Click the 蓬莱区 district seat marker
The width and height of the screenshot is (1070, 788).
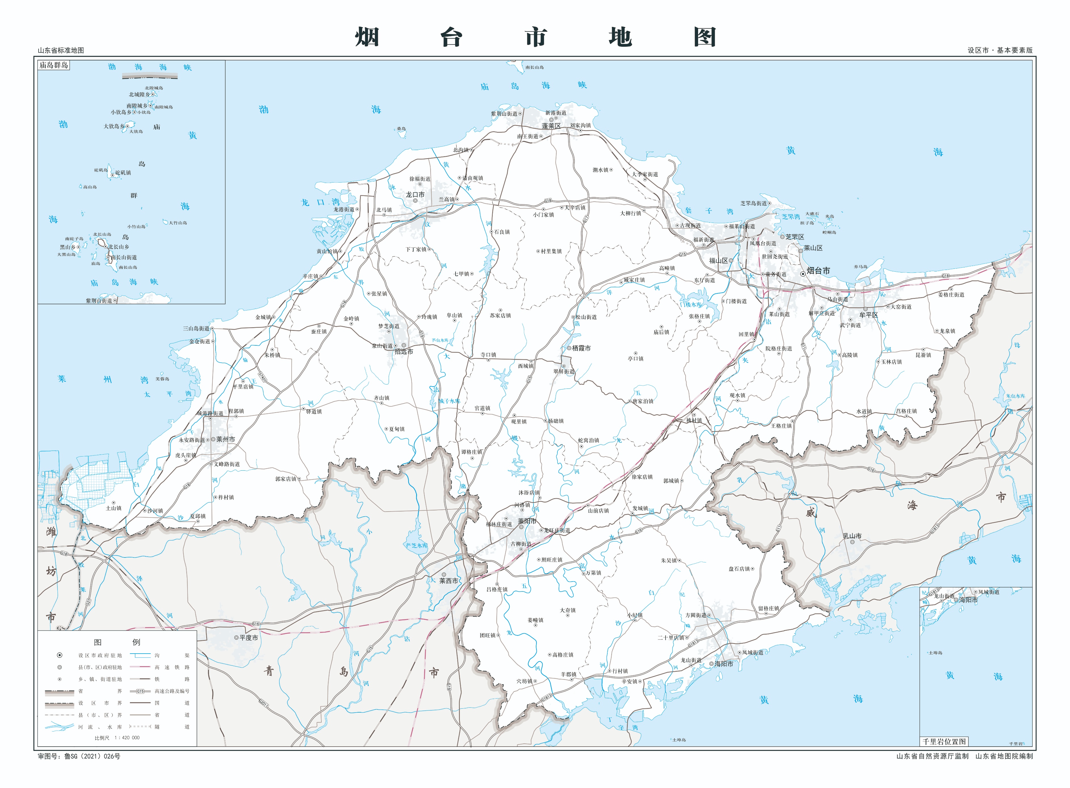552,120
